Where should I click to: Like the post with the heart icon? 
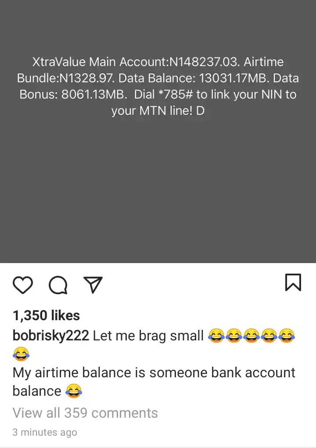click(x=23, y=285)
